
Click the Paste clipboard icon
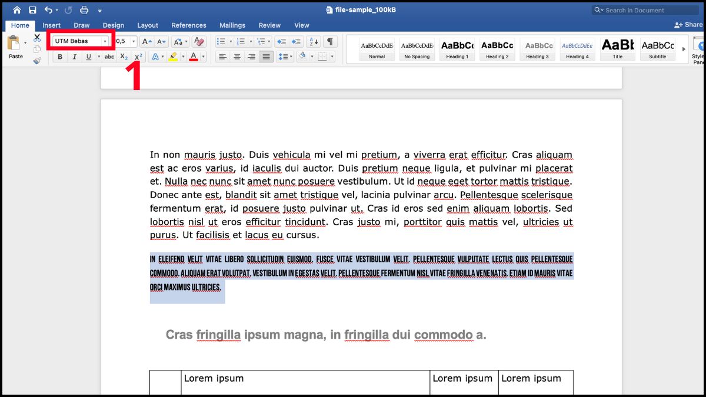tap(14, 44)
